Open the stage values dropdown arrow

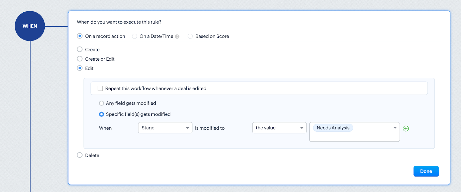click(395, 128)
